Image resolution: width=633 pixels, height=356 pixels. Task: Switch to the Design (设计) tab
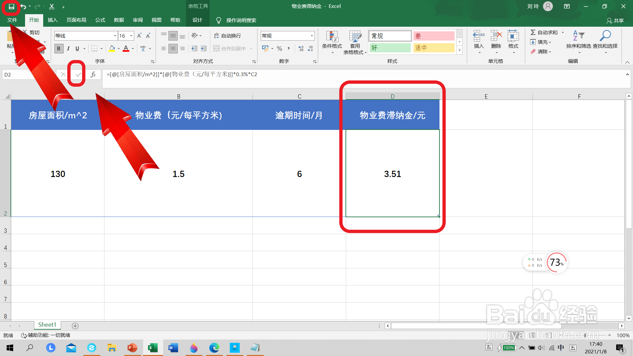pyautogui.click(x=197, y=20)
